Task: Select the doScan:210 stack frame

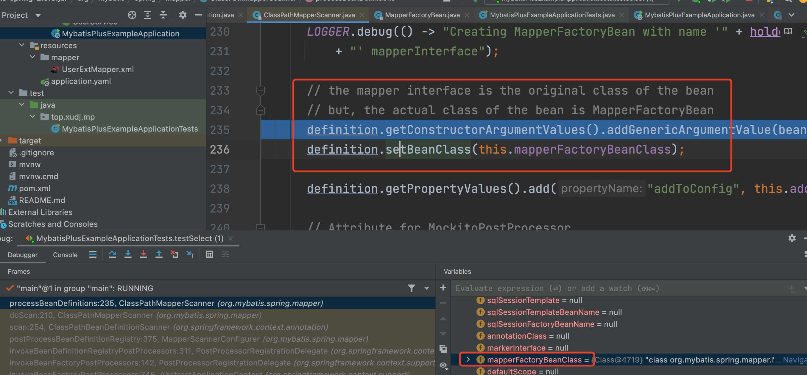Action: coord(218,315)
